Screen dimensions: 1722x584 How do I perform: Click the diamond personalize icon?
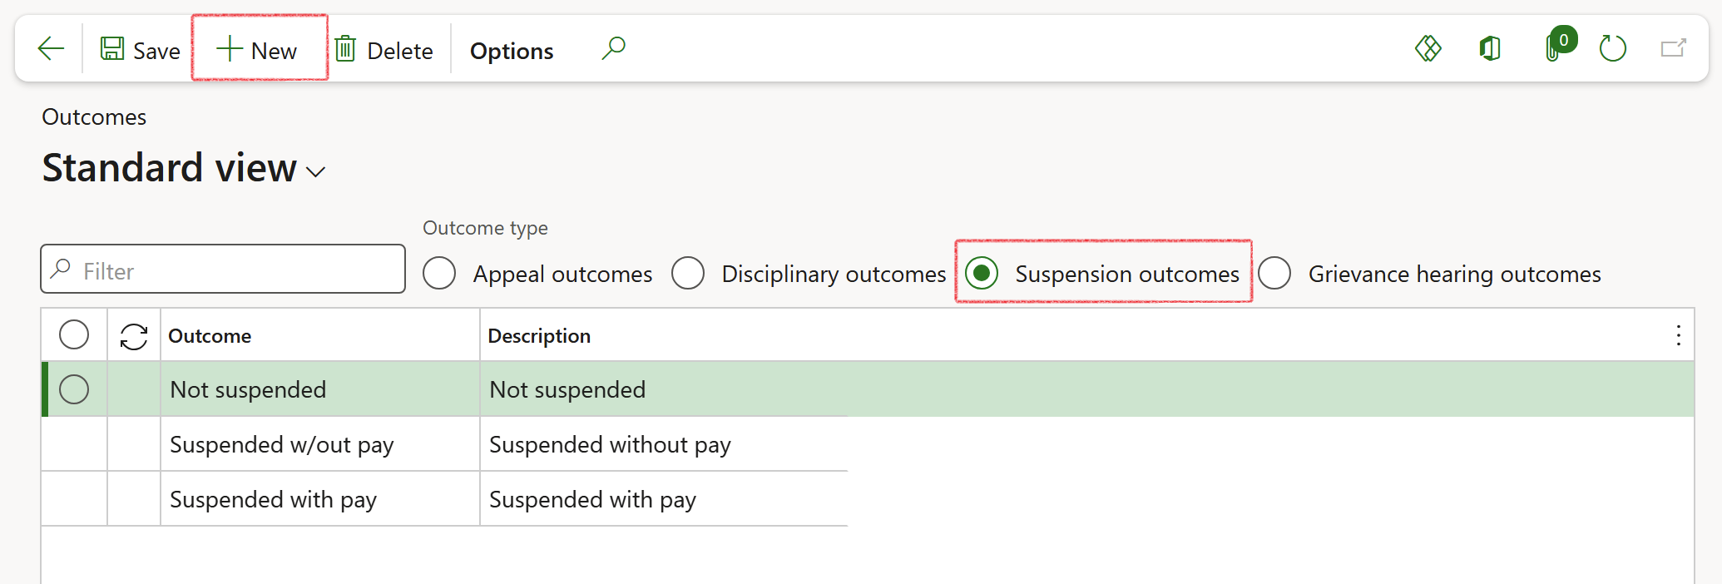click(1428, 48)
